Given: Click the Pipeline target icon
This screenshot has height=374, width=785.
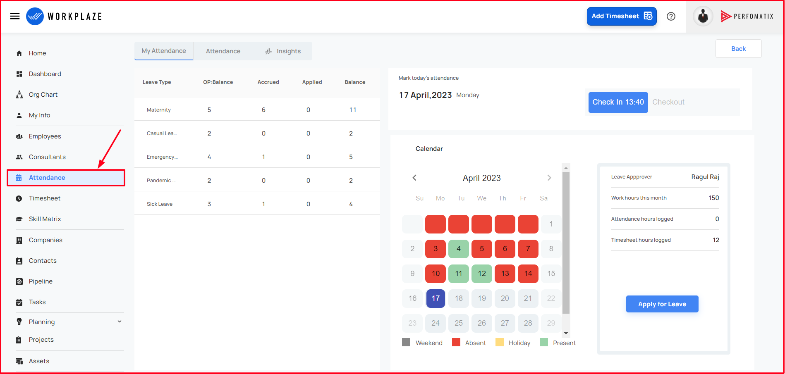Looking at the screenshot, I should [x=19, y=281].
